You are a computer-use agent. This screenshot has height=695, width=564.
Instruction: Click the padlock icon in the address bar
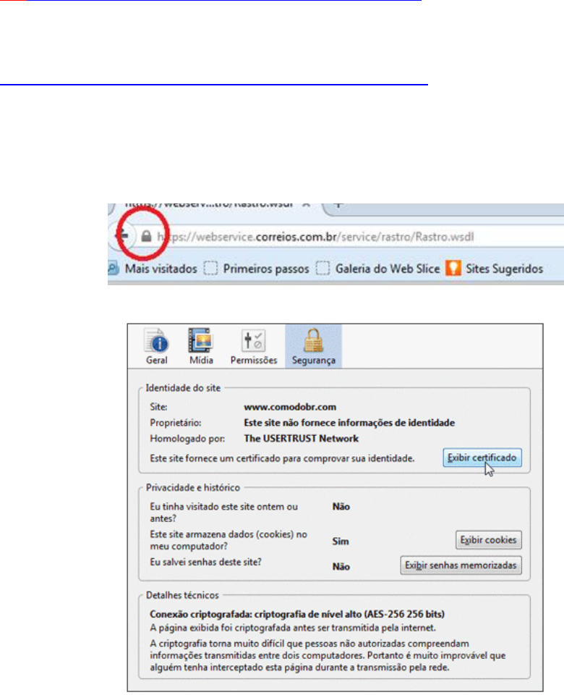(x=146, y=236)
